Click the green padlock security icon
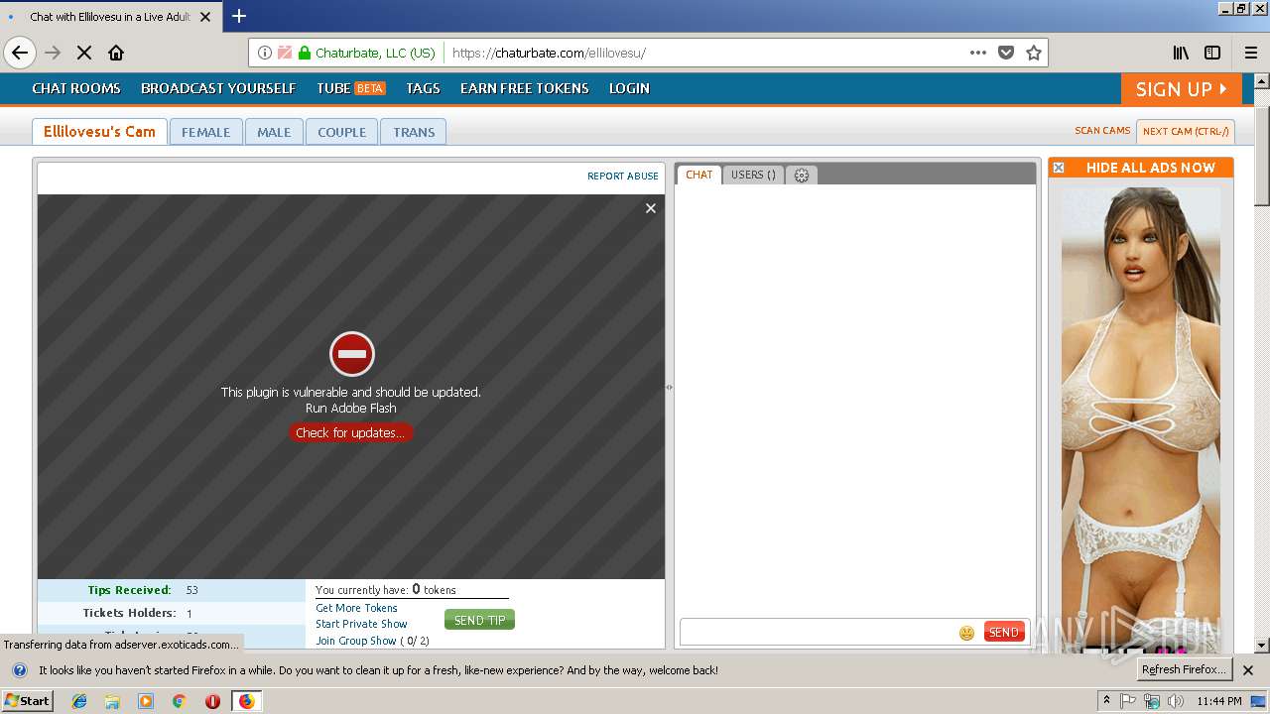The image size is (1270, 714). [305, 53]
